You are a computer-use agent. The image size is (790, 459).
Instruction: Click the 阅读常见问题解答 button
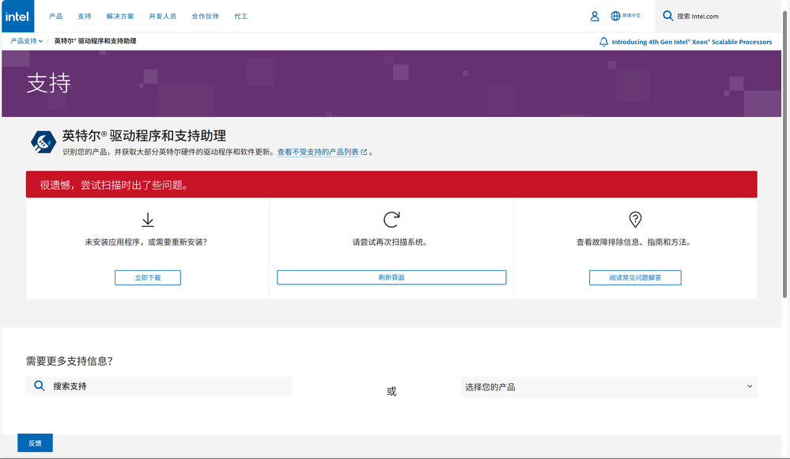pos(635,278)
